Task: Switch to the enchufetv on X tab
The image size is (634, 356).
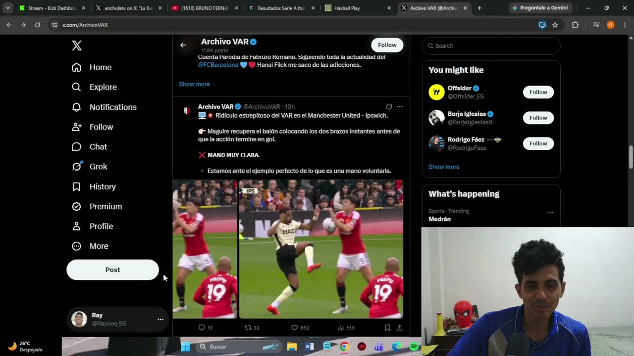Action: 127,8
